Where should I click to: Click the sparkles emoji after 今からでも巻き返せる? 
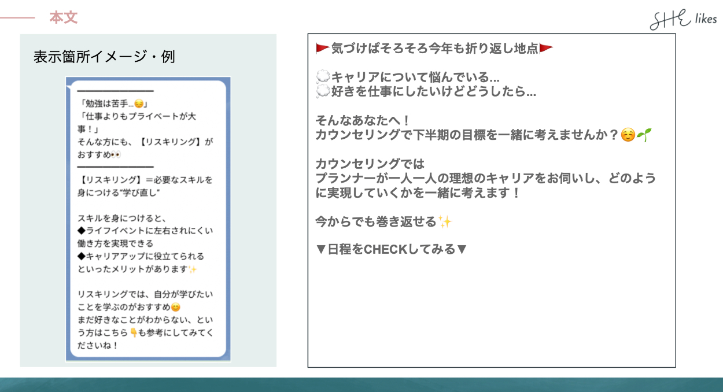(x=445, y=221)
